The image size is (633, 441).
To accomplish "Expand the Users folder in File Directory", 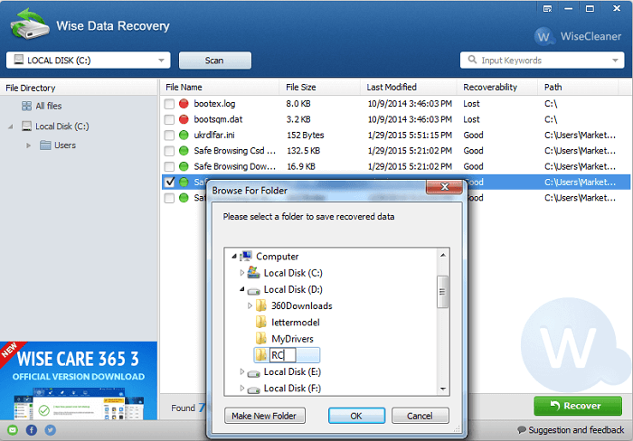I will (x=28, y=145).
